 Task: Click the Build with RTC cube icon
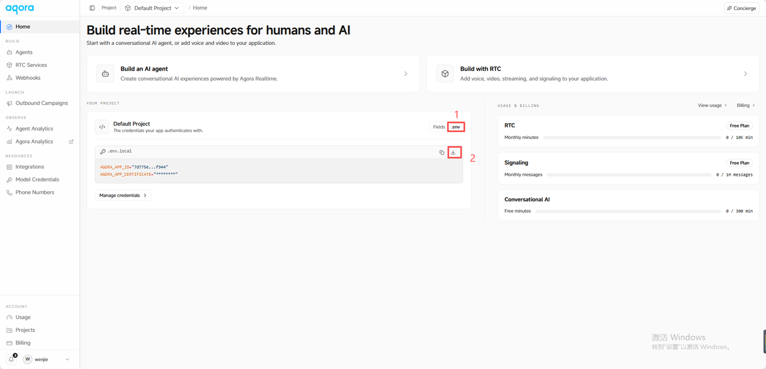pos(445,74)
